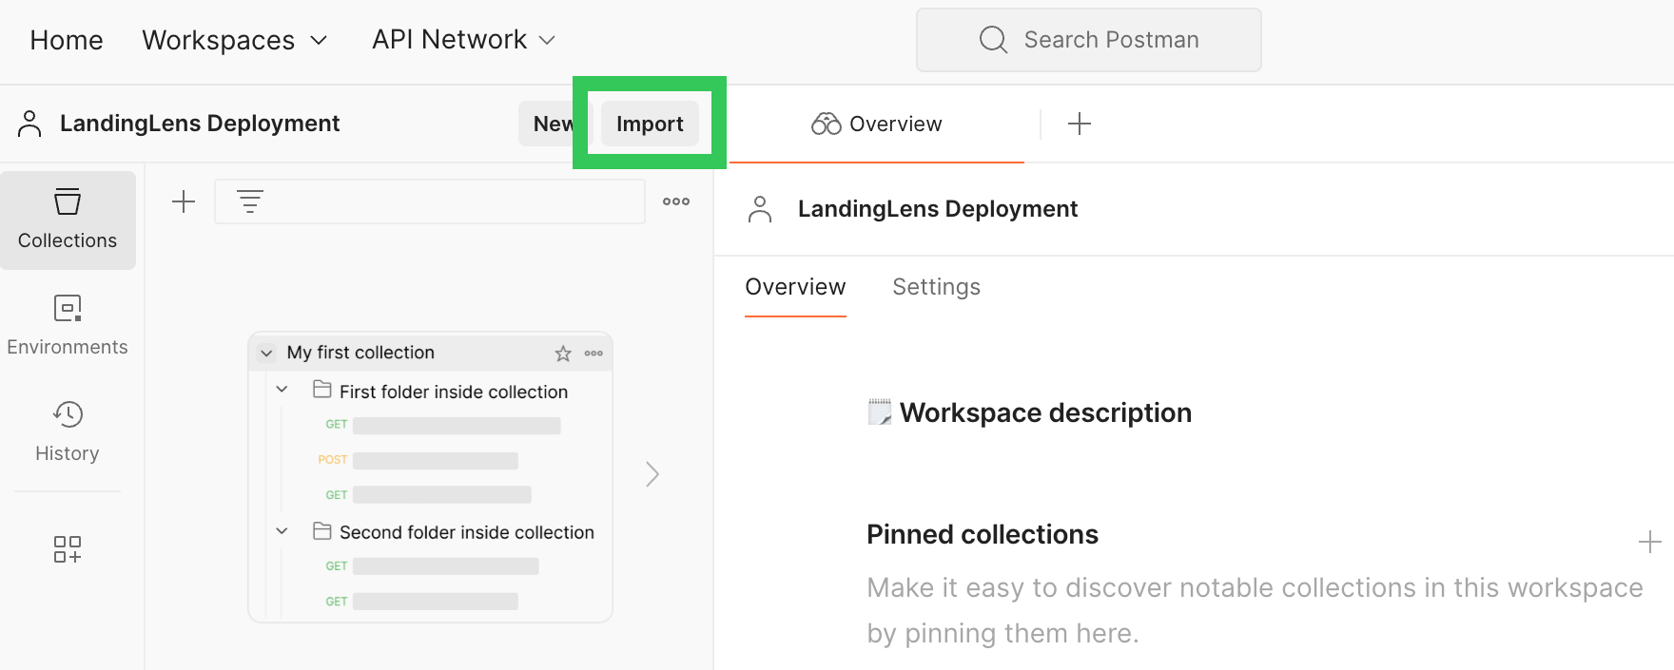The image size is (1674, 670).
Task: Select Second folder inside collection folder icon
Action: pyautogui.click(x=322, y=530)
